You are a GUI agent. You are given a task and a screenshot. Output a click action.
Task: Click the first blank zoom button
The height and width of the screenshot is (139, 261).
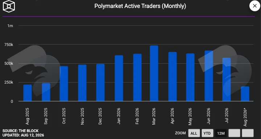point(235,133)
